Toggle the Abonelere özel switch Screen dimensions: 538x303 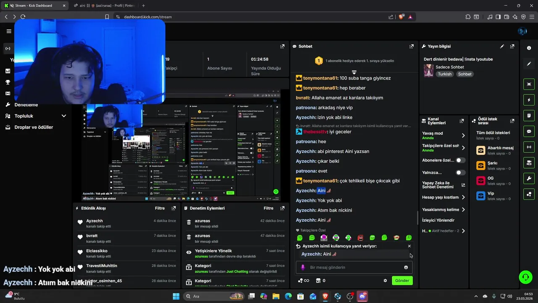click(x=461, y=160)
